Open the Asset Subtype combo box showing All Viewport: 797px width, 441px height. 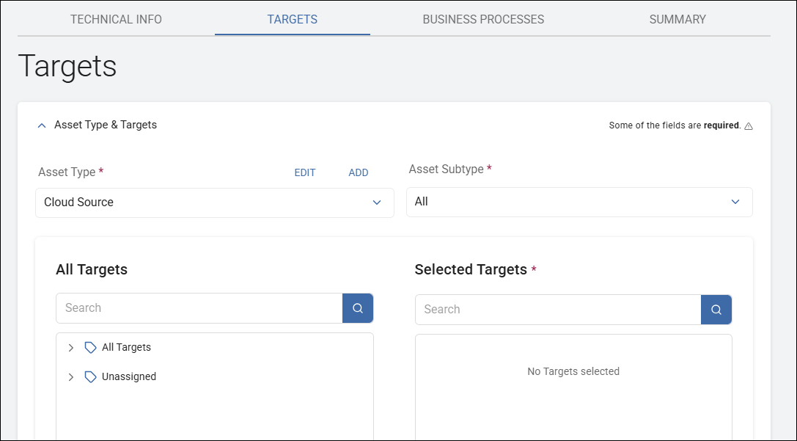click(579, 202)
